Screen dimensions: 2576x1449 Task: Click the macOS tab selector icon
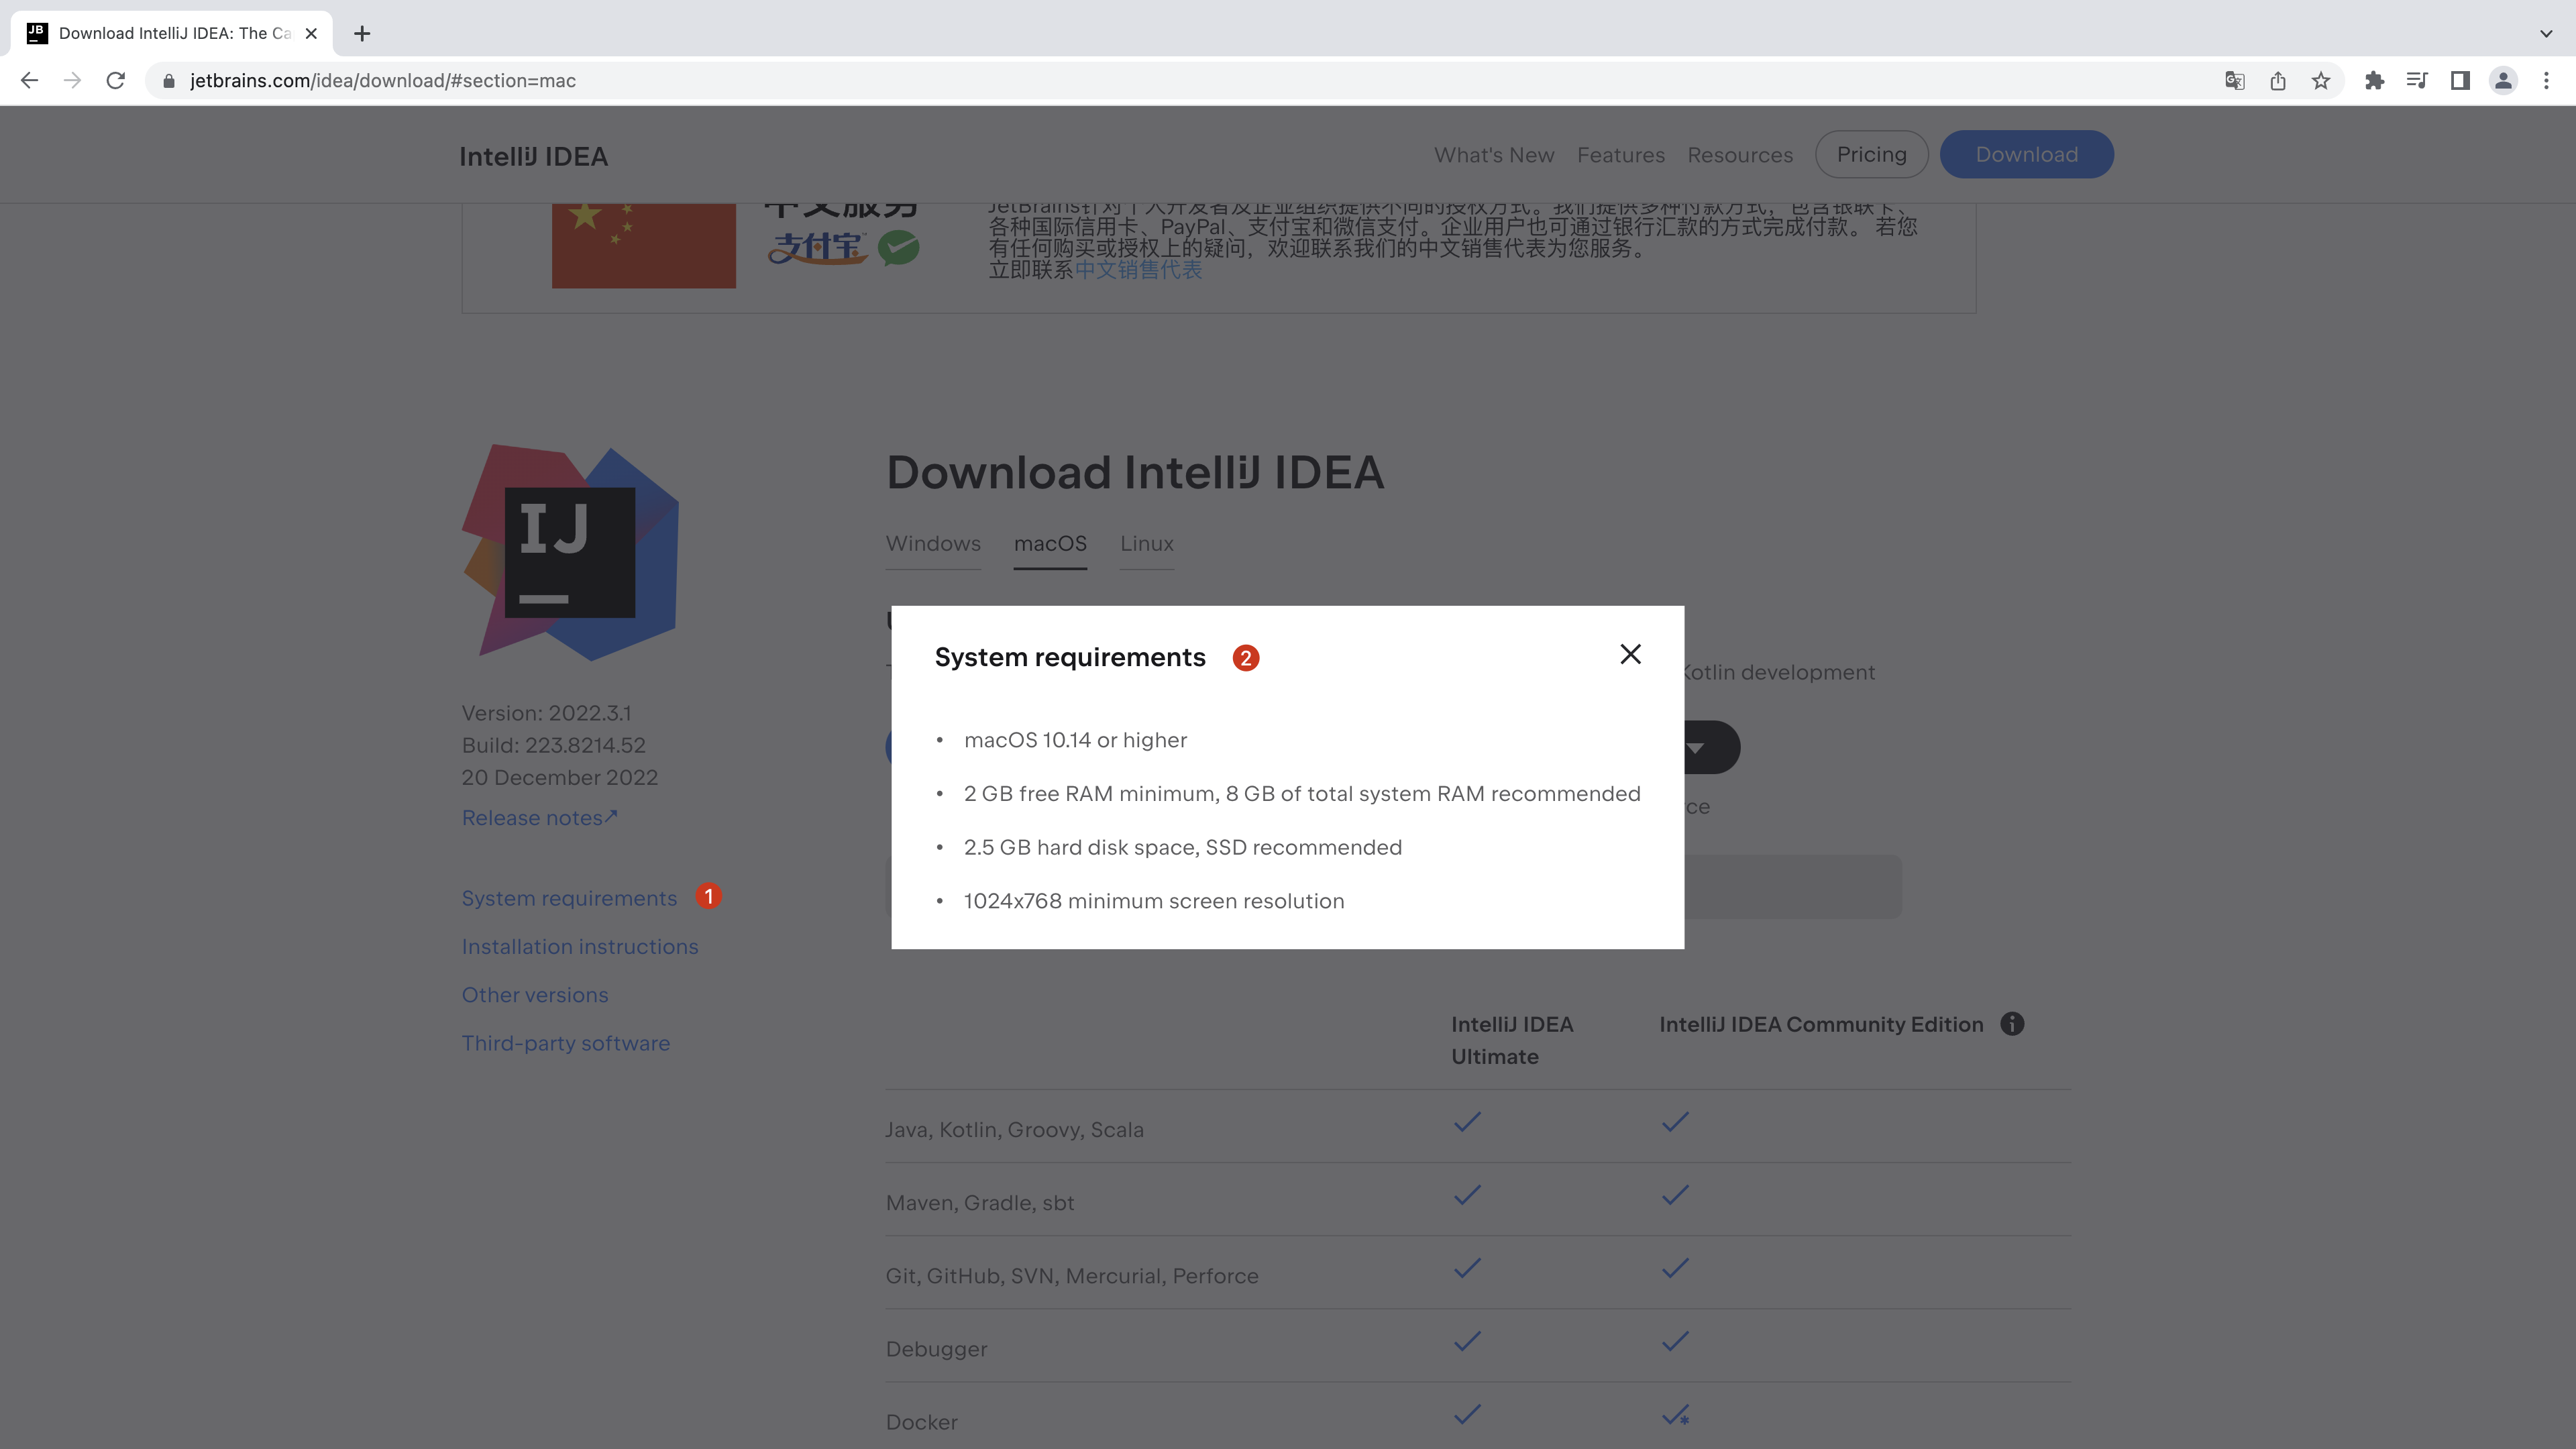click(1049, 543)
